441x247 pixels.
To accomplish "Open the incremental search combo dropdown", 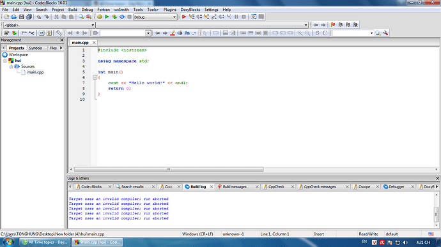I will click(148, 33).
